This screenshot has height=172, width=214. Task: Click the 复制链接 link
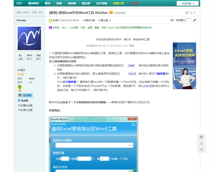(120, 13)
